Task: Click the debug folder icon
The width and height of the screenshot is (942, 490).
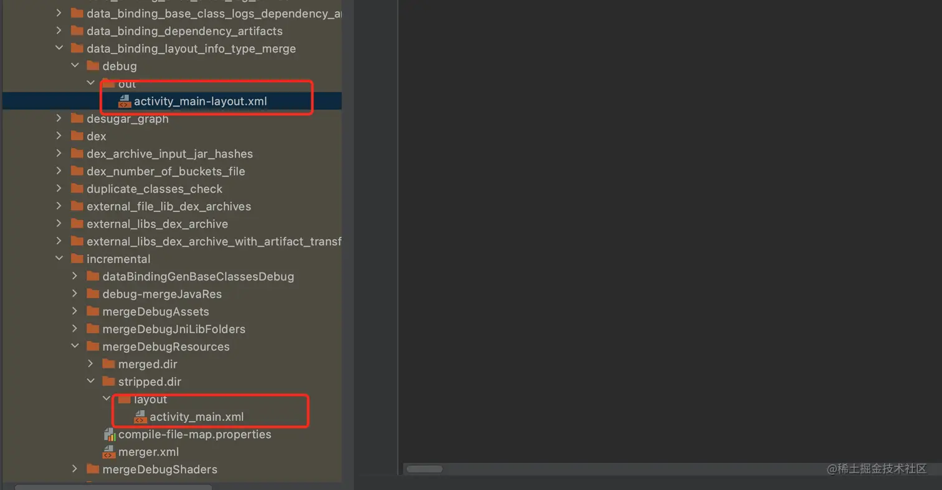Action: pos(93,65)
